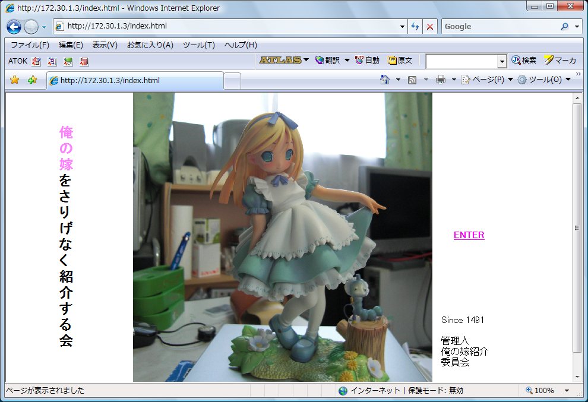Click the ページが表示されました status text
Viewport: 588px width, 402px height.
click(45, 390)
